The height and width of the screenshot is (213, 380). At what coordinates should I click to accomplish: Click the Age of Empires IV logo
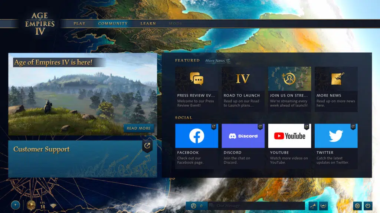[x=40, y=24]
